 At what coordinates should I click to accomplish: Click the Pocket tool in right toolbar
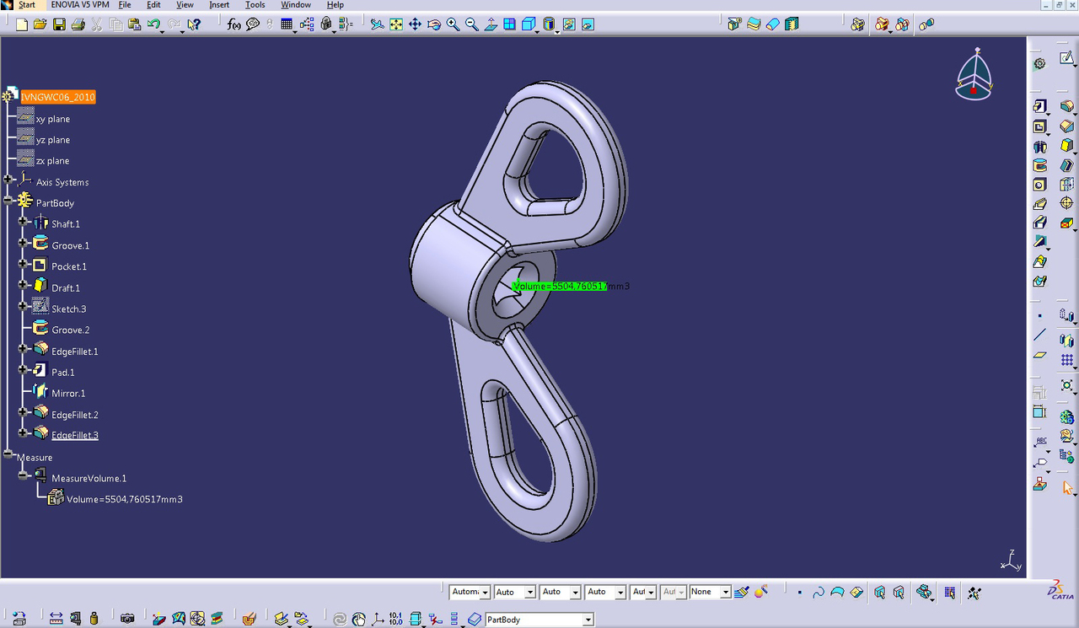click(1039, 126)
